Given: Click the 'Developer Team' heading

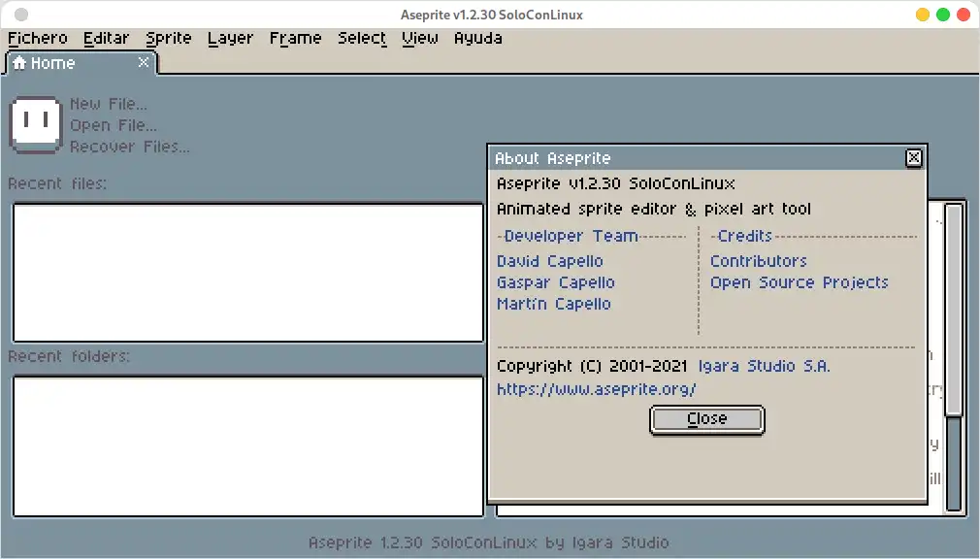Looking at the screenshot, I should (x=572, y=236).
